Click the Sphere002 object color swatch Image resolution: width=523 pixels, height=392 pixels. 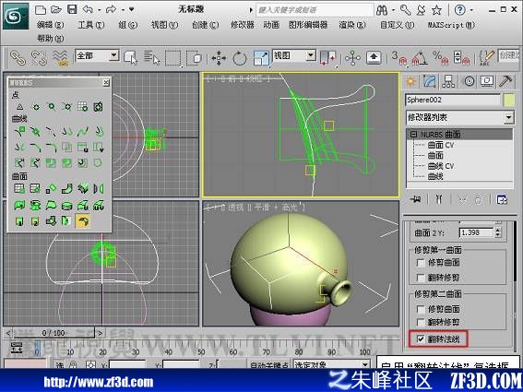tap(509, 101)
